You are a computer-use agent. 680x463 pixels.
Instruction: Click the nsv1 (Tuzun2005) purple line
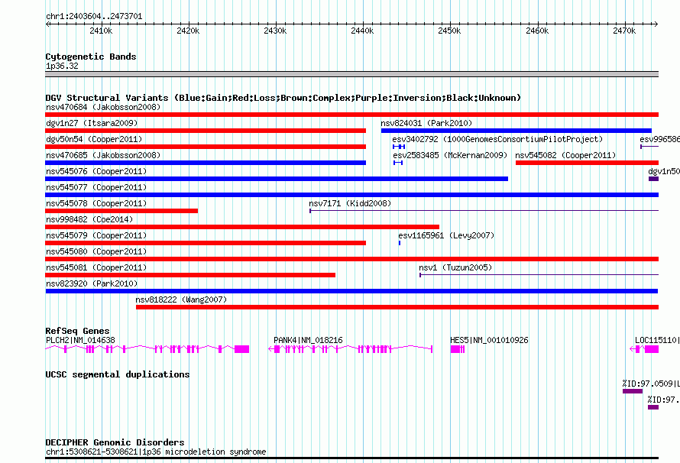point(539,275)
